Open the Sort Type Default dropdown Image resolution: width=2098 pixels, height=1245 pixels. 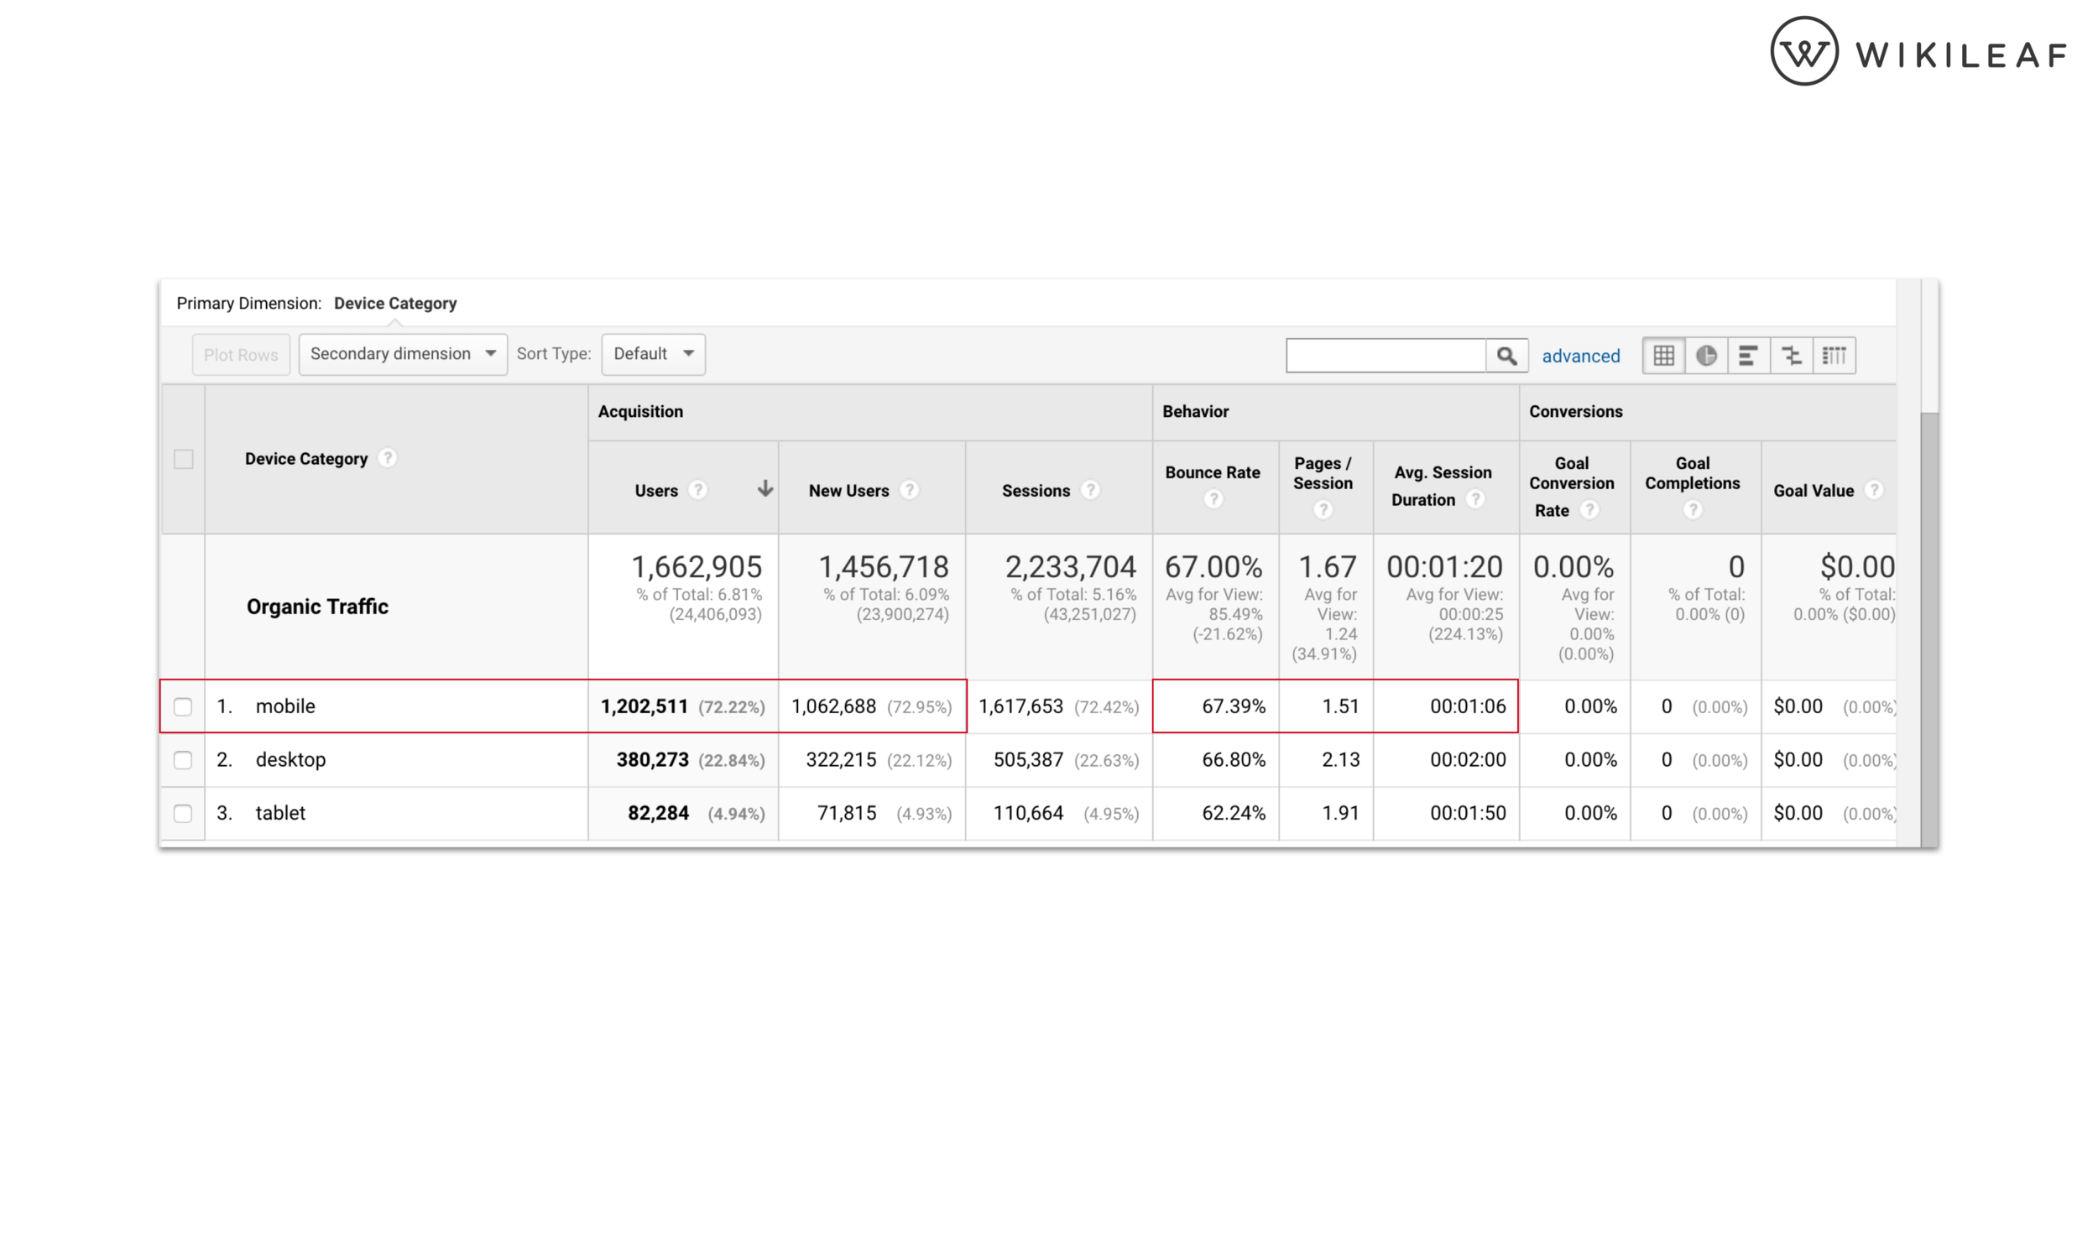[x=653, y=354]
